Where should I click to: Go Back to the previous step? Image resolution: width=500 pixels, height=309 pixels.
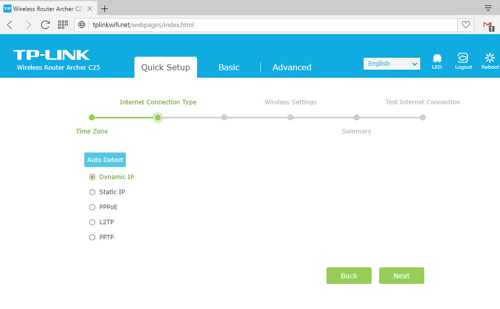pos(349,276)
